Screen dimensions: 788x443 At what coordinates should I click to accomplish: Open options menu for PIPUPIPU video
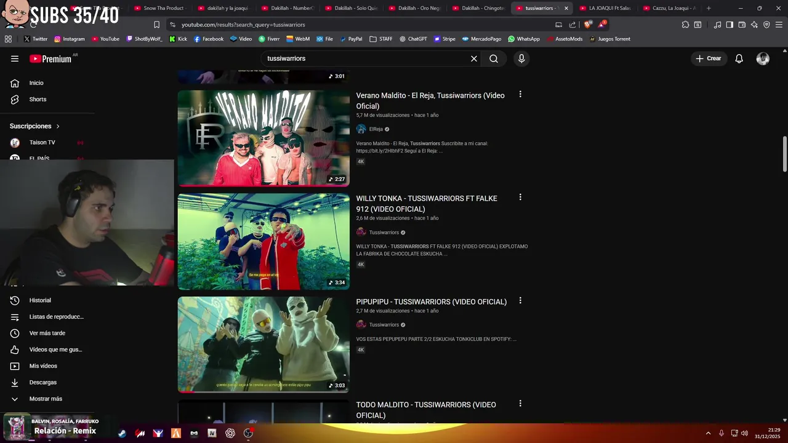click(520, 301)
